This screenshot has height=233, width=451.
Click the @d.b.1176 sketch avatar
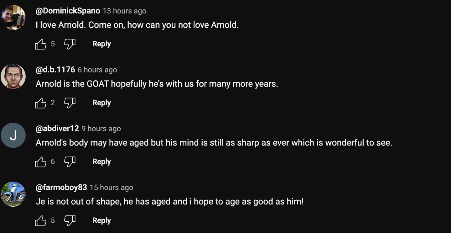(13, 77)
